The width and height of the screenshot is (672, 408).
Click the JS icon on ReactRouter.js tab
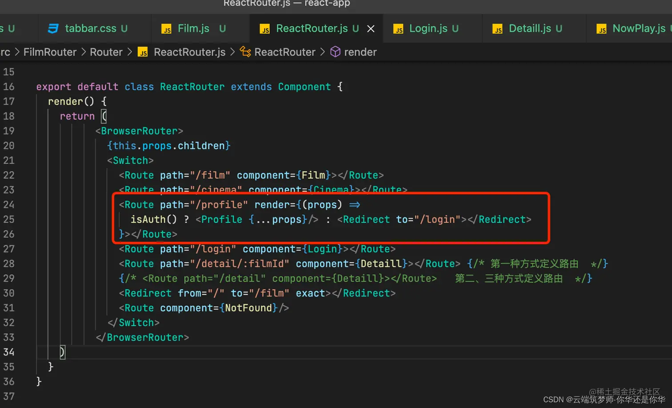click(265, 29)
